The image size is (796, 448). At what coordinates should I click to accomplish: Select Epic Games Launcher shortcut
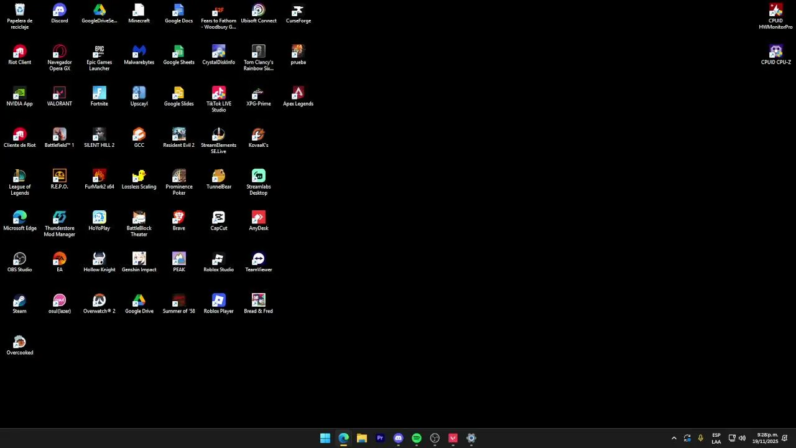tap(99, 58)
